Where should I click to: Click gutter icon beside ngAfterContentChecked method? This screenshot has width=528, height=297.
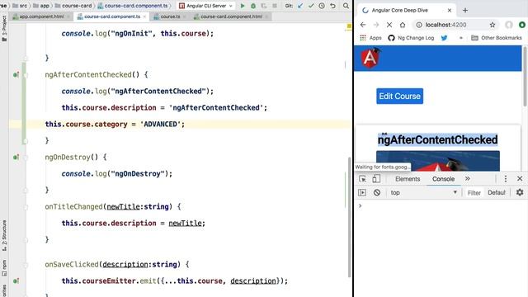tap(16, 75)
